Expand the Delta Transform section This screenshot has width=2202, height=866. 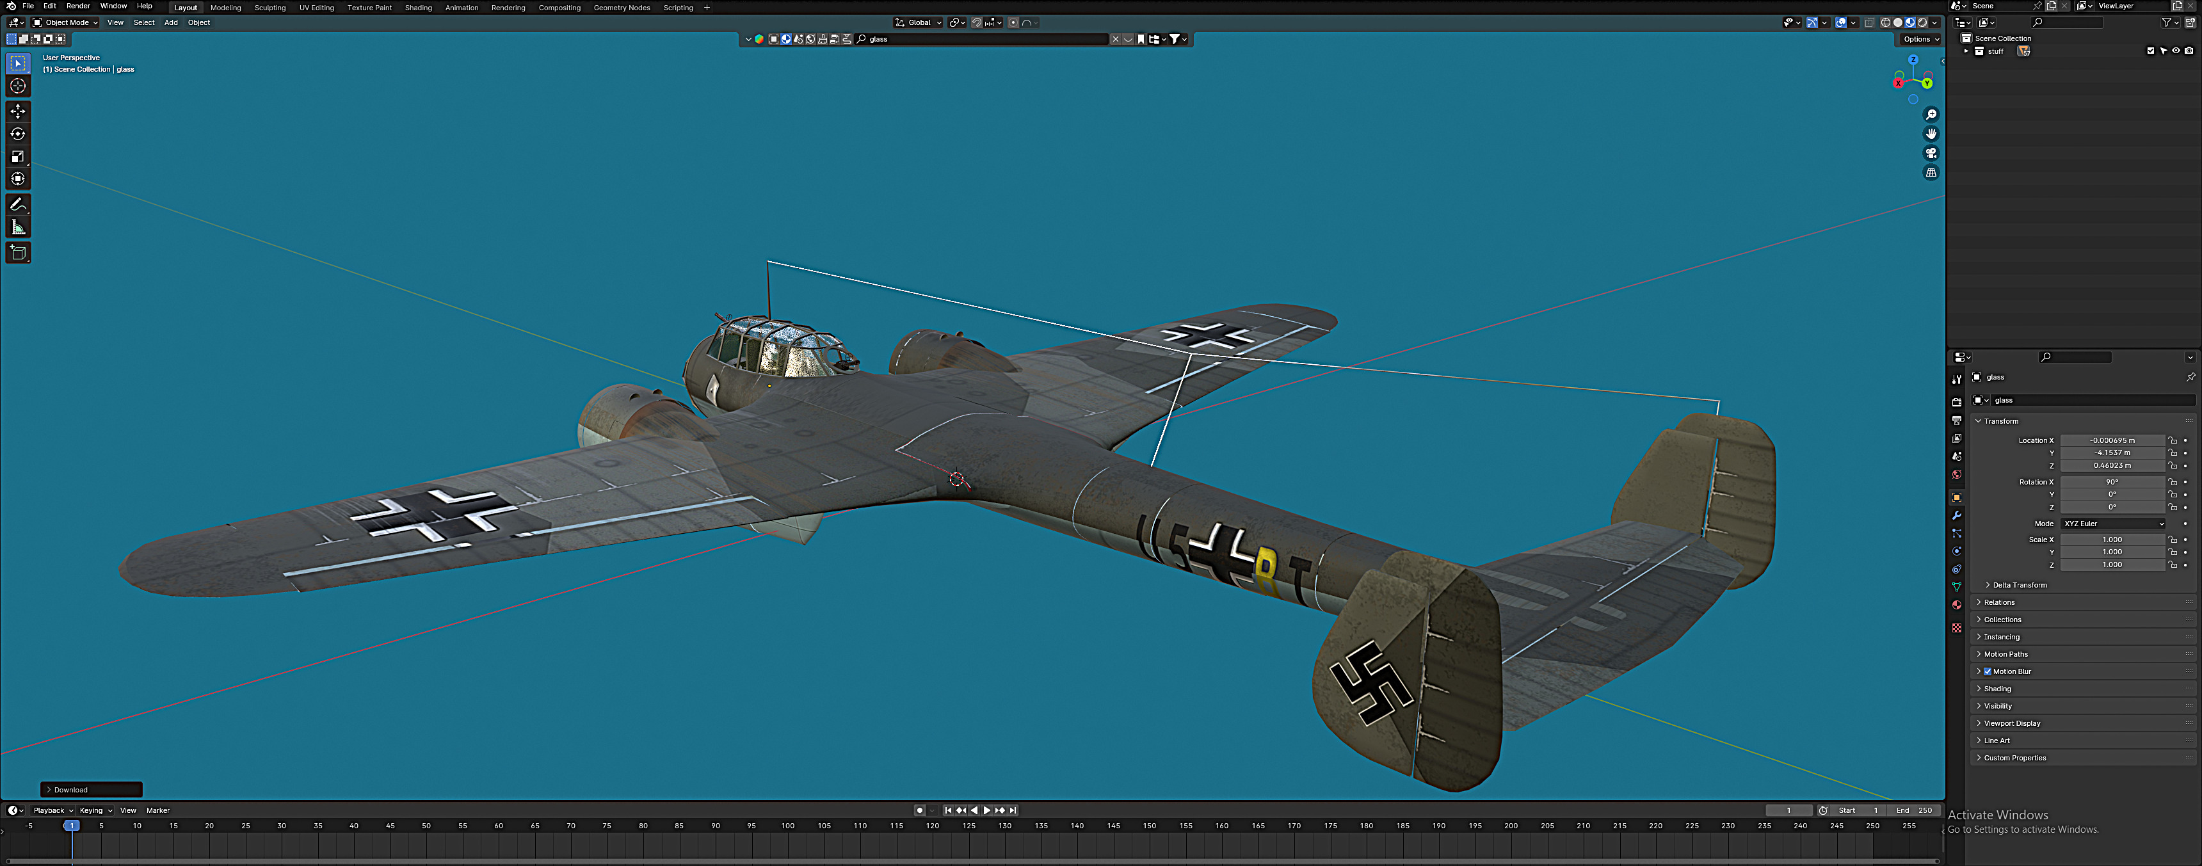[x=2020, y=586]
